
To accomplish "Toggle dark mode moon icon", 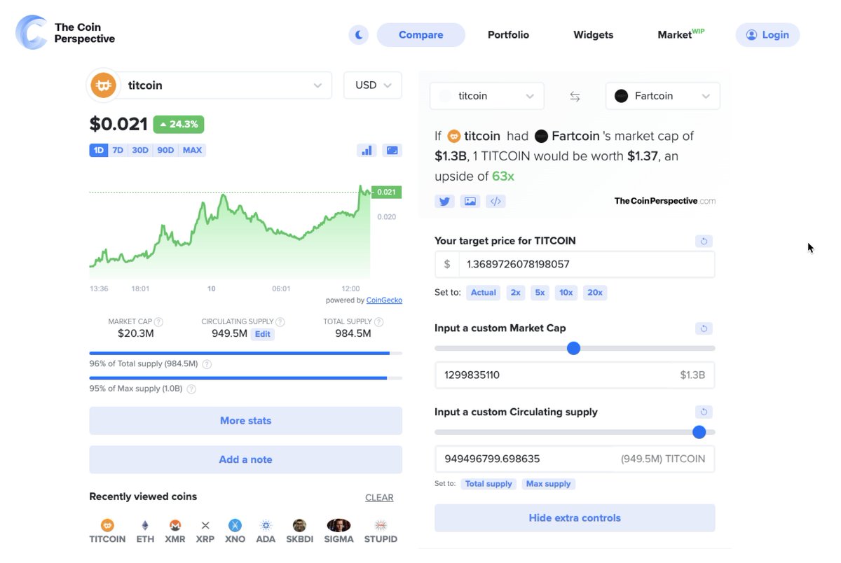I will tap(359, 35).
